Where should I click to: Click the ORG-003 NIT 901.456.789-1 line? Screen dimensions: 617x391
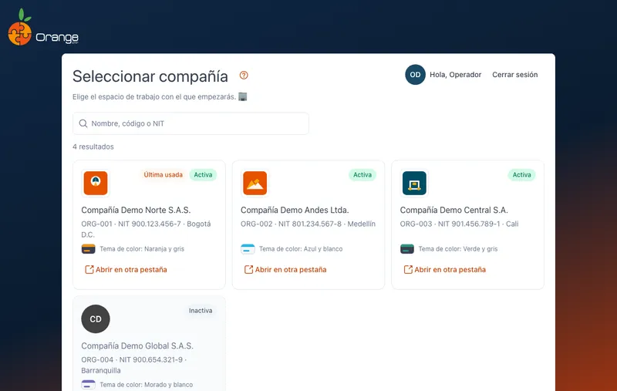click(459, 224)
